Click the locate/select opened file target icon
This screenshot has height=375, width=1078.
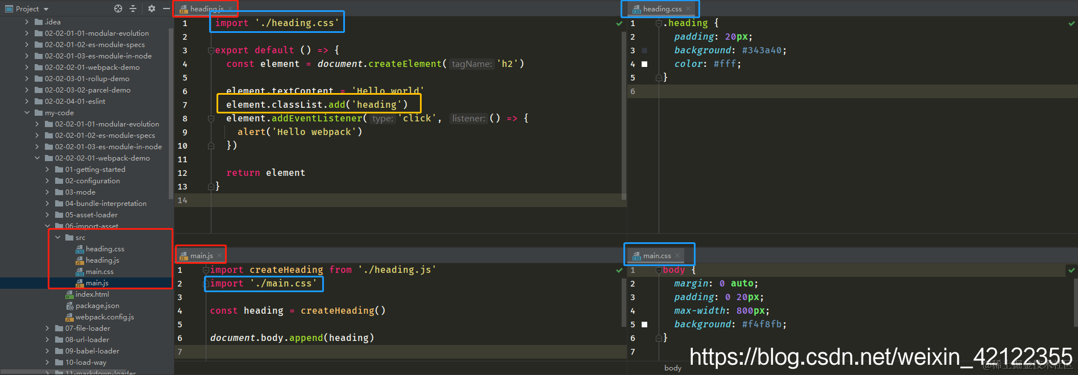[118, 9]
